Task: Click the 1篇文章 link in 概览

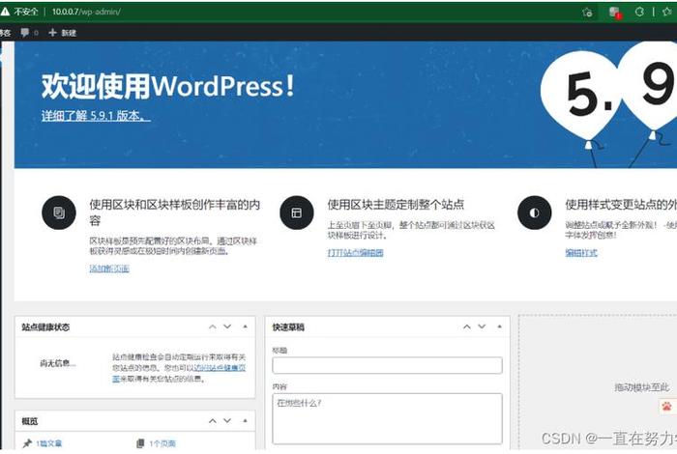Action: click(48, 443)
